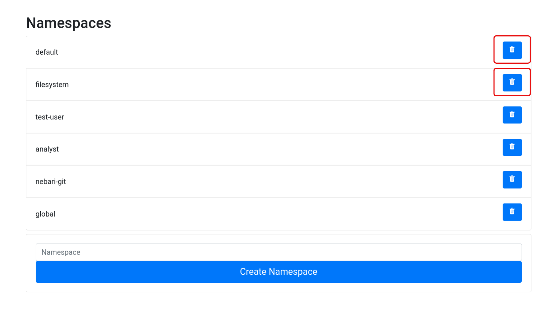Screen dimensions: 558x316
Task: Click the global namespace label
Action: click(45, 214)
